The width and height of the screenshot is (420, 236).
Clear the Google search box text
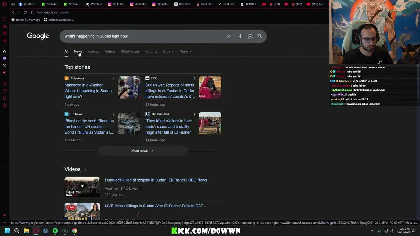pyautogui.click(x=229, y=36)
